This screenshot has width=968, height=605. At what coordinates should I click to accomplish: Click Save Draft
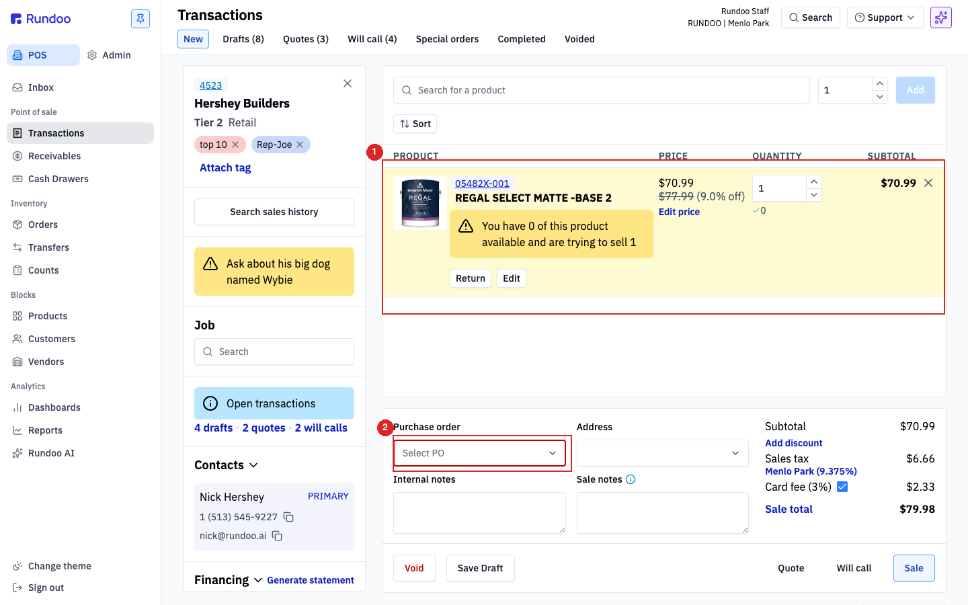(x=481, y=568)
